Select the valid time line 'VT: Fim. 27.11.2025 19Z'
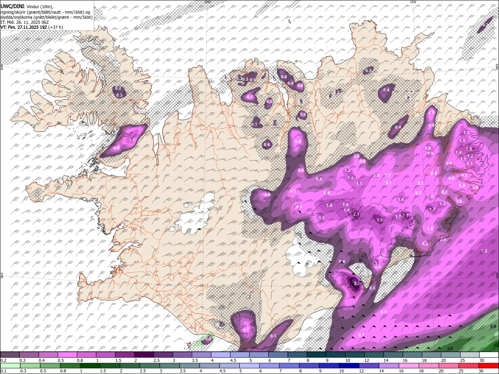Viewport: 499px width, 374px height. coord(24,27)
